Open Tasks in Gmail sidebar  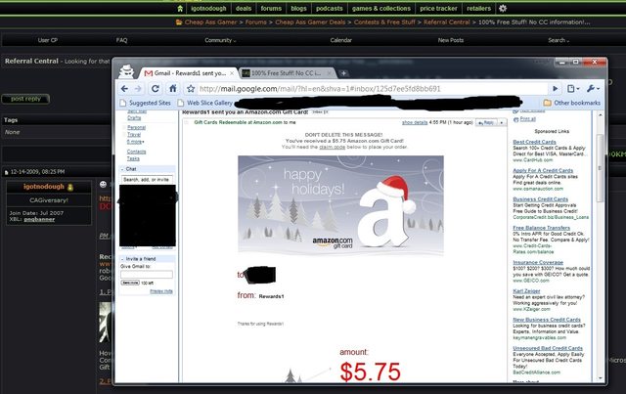pyautogui.click(x=133, y=158)
